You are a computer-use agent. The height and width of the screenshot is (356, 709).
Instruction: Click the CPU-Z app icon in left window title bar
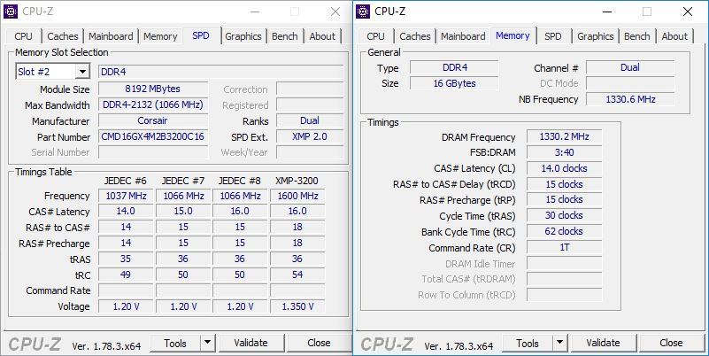tap(11, 12)
